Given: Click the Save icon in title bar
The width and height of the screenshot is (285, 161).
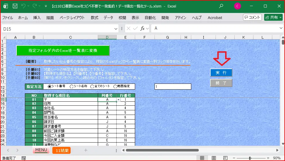Looking at the screenshot, I should [15, 6].
